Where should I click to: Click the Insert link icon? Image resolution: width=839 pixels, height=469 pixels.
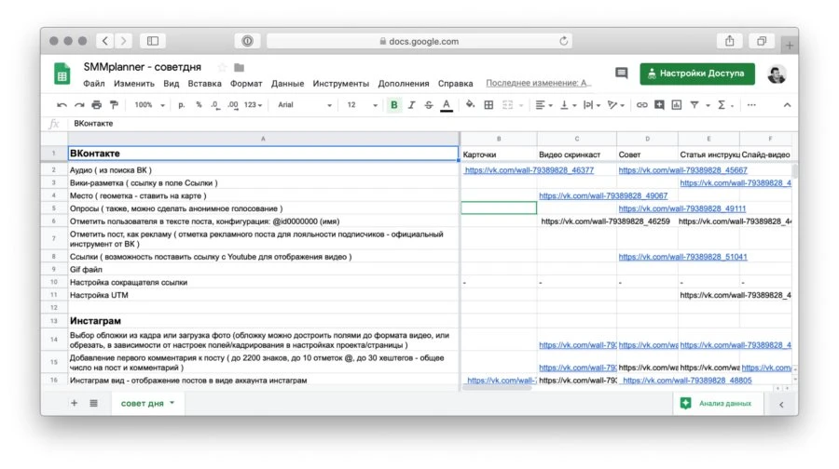641,105
